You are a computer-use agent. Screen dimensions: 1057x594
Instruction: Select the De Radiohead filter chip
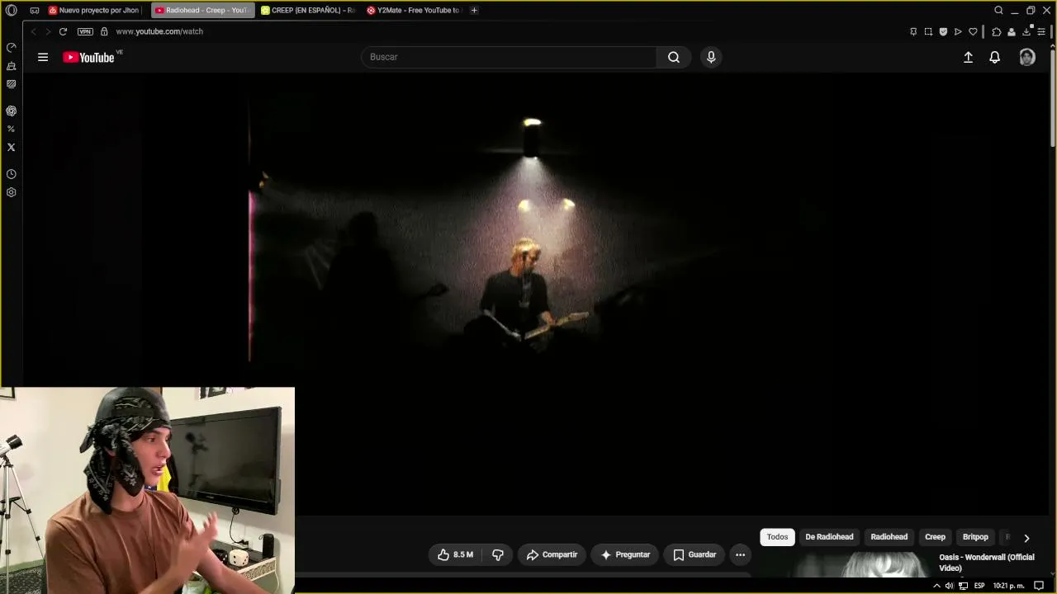click(x=829, y=537)
